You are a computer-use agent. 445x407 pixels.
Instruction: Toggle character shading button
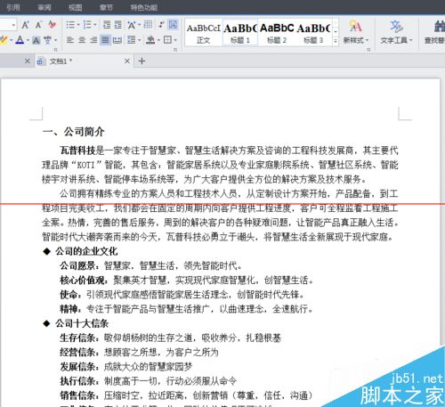pyautogui.click(x=36, y=40)
